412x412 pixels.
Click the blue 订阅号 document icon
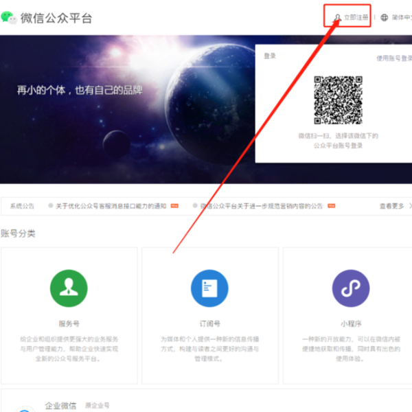click(x=209, y=288)
